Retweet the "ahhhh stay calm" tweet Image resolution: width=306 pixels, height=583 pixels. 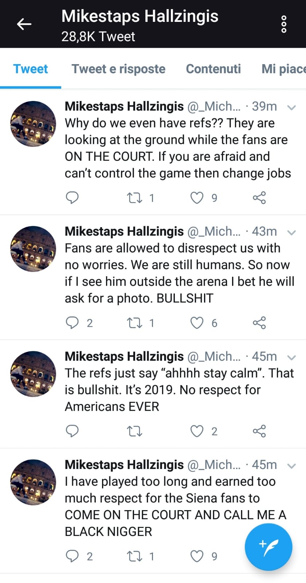[134, 431]
